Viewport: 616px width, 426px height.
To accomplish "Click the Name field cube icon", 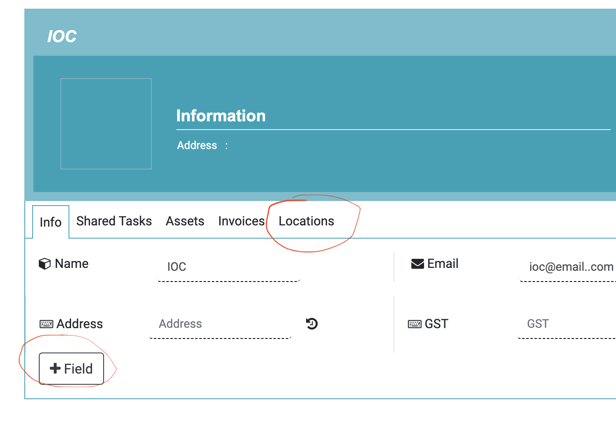I will click(45, 263).
